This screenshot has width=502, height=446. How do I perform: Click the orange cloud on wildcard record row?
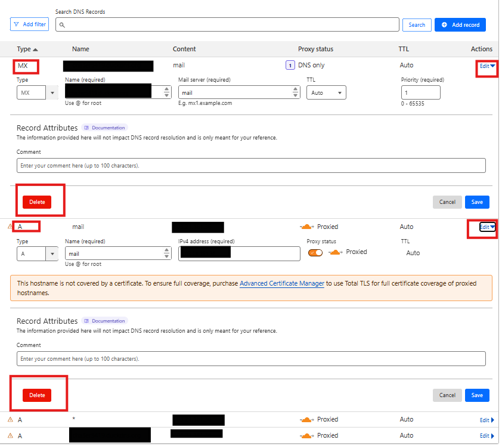(x=306, y=420)
